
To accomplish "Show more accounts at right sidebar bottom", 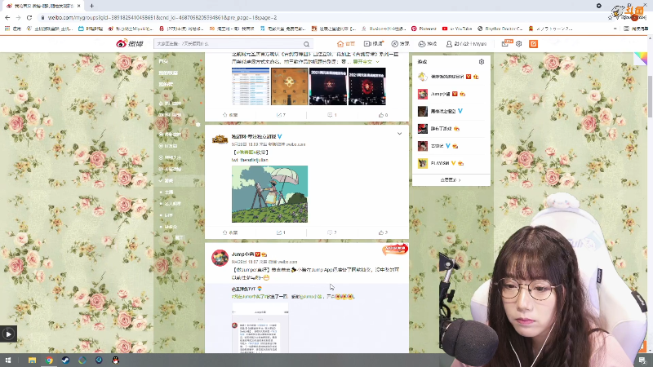I will pyautogui.click(x=451, y=180).
